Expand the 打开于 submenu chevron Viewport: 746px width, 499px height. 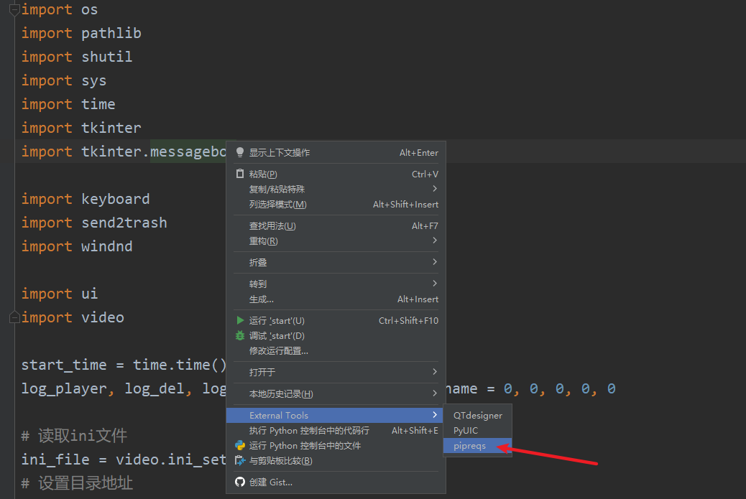(x=434, y=372)
